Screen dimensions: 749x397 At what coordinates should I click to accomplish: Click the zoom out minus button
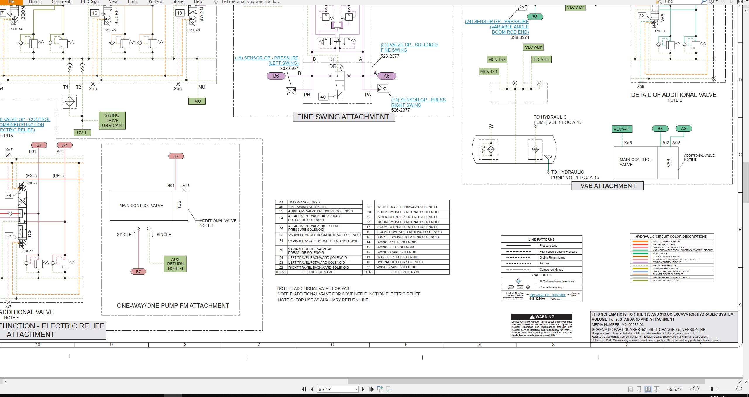(x=696, y=389)
